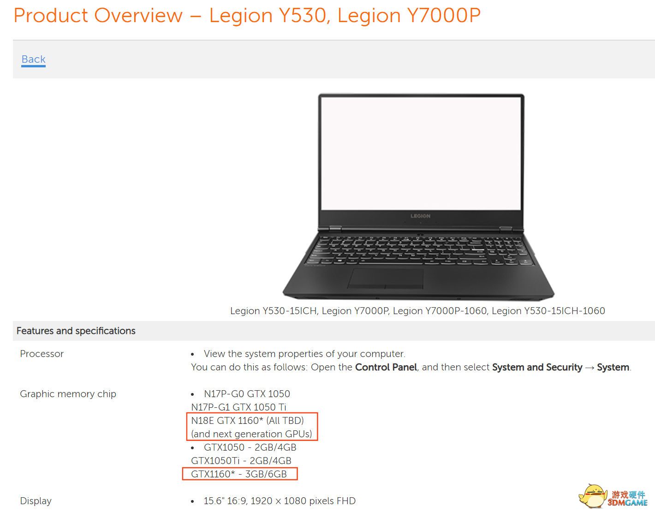The width and height of the screenshot is (655, 512).
Task: Click the Processor row label
Action: pos(42,354)
